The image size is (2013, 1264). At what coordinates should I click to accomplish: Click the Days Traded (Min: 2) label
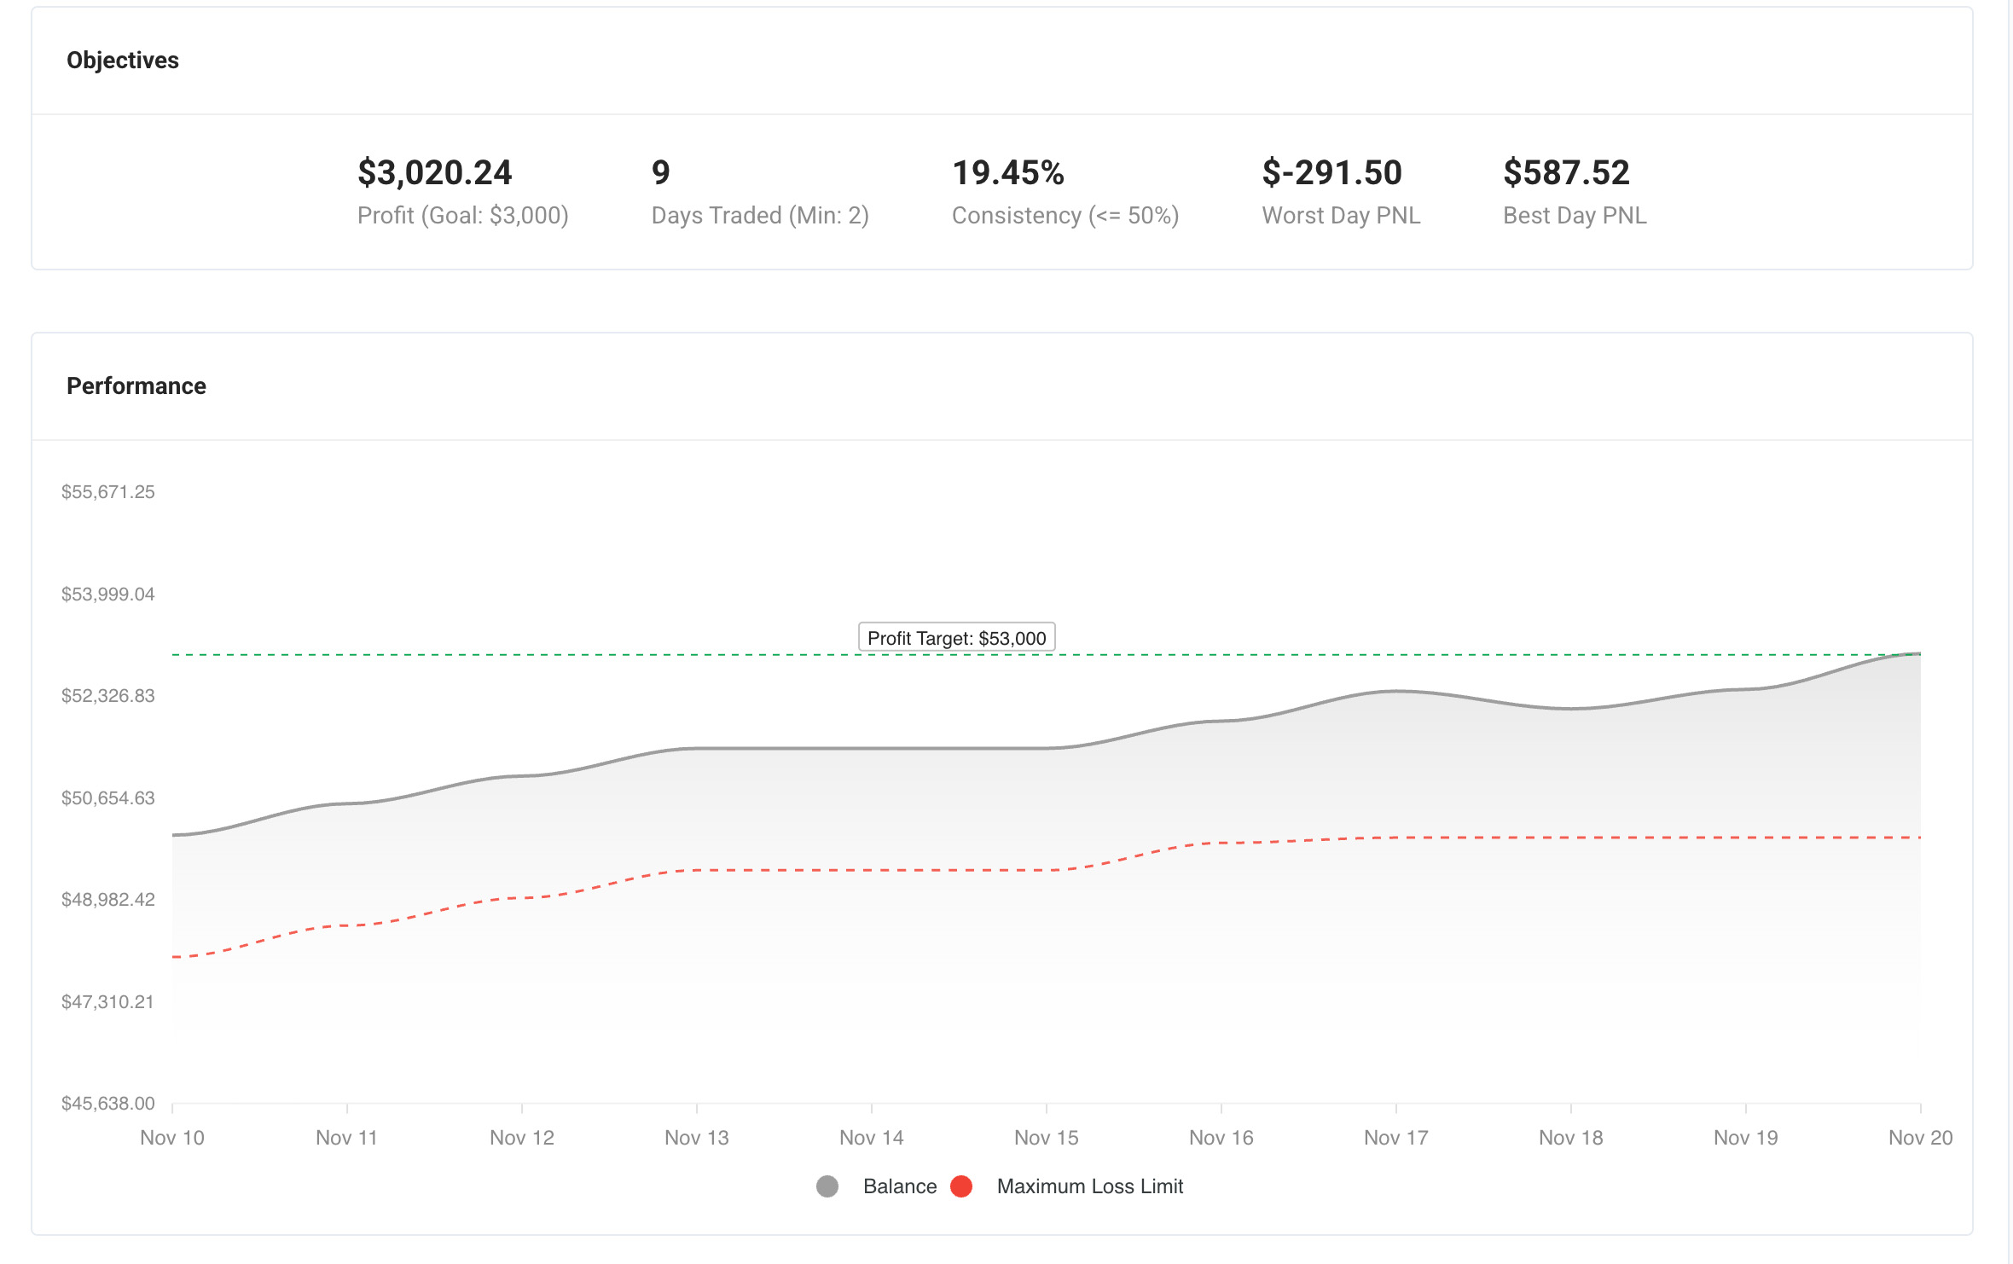[x=759, y=215]
